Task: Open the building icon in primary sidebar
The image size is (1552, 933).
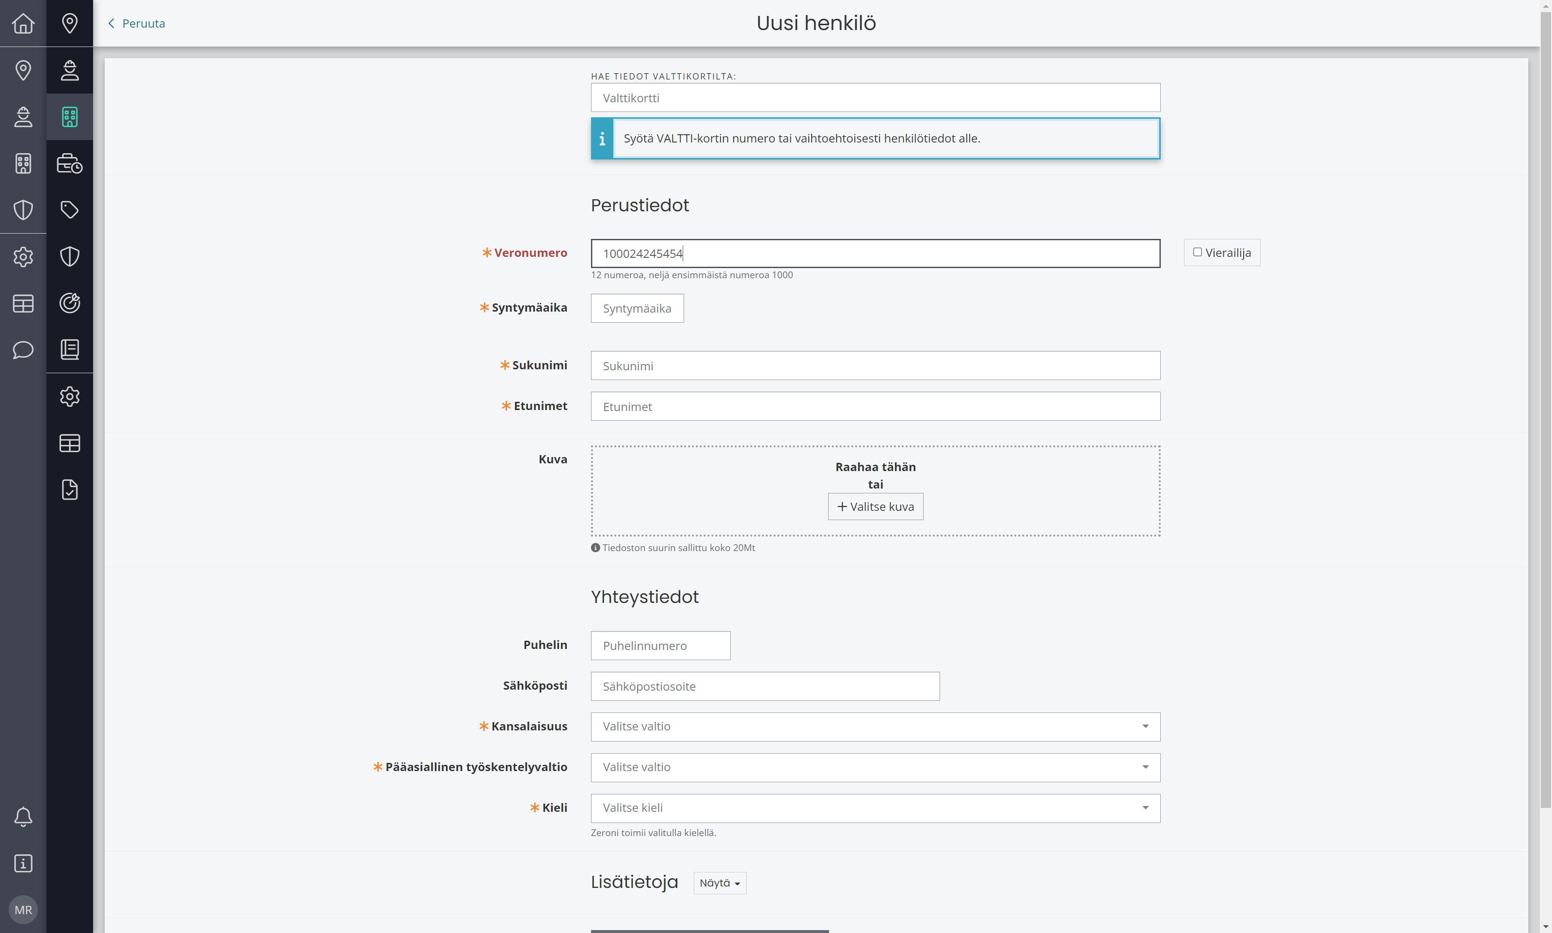Action: [x=23, y=163]
